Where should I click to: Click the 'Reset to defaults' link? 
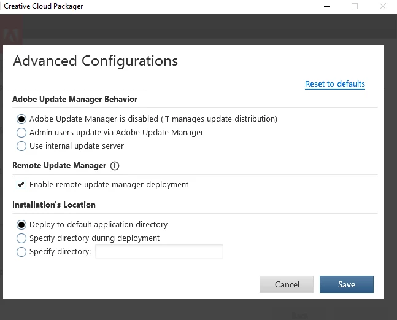(334, 84)
